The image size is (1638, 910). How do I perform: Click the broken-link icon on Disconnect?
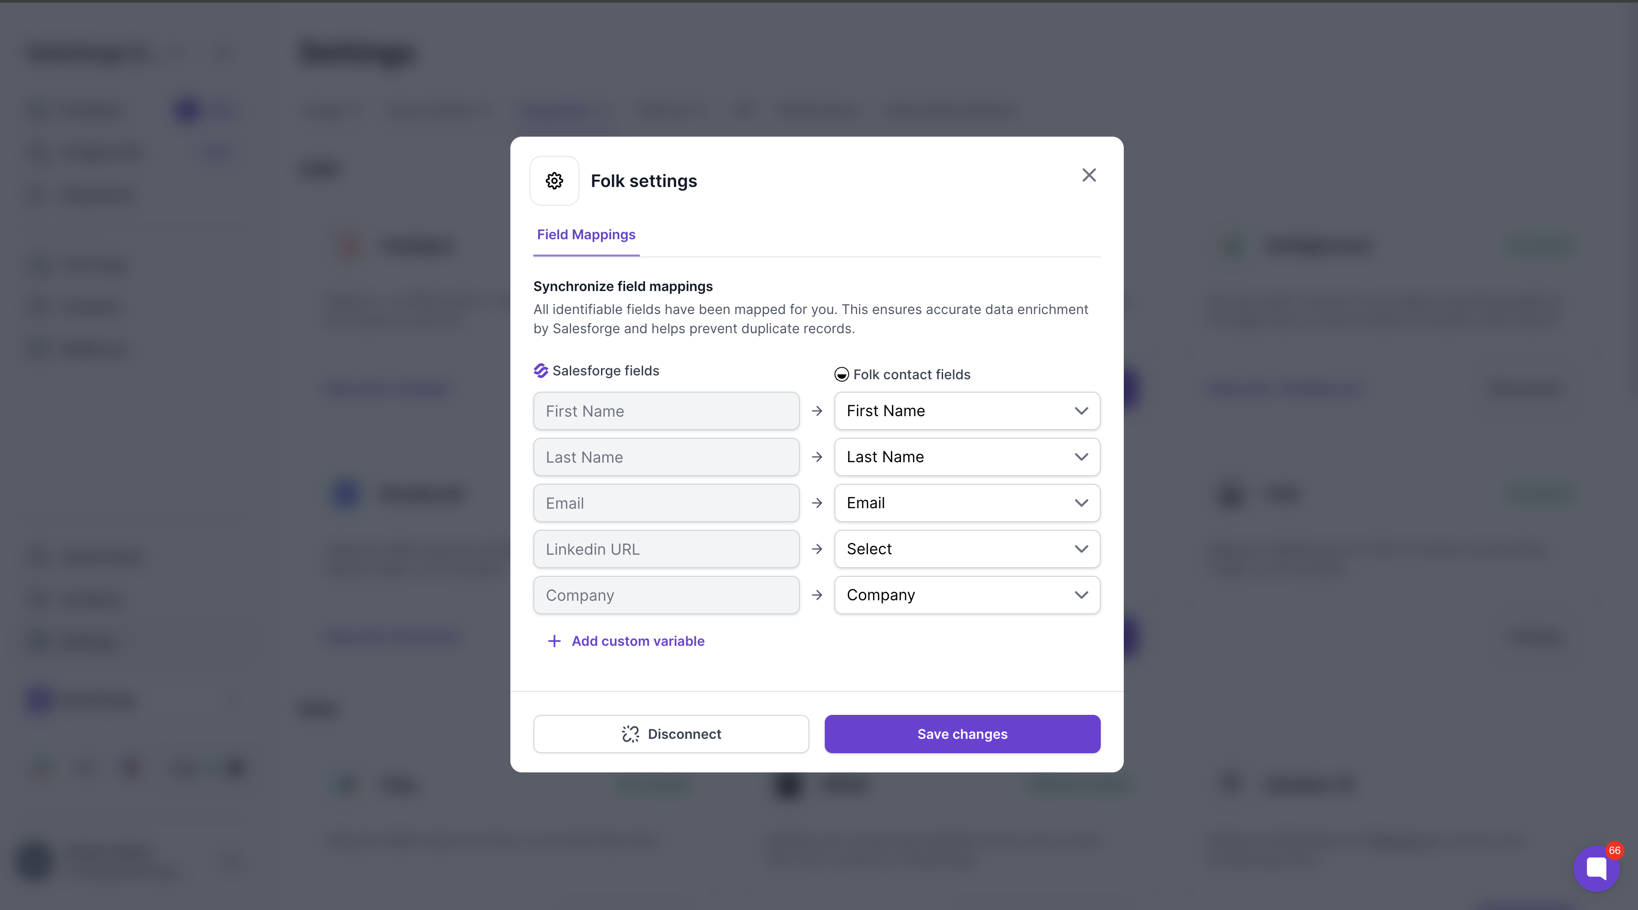pos(630,734)
